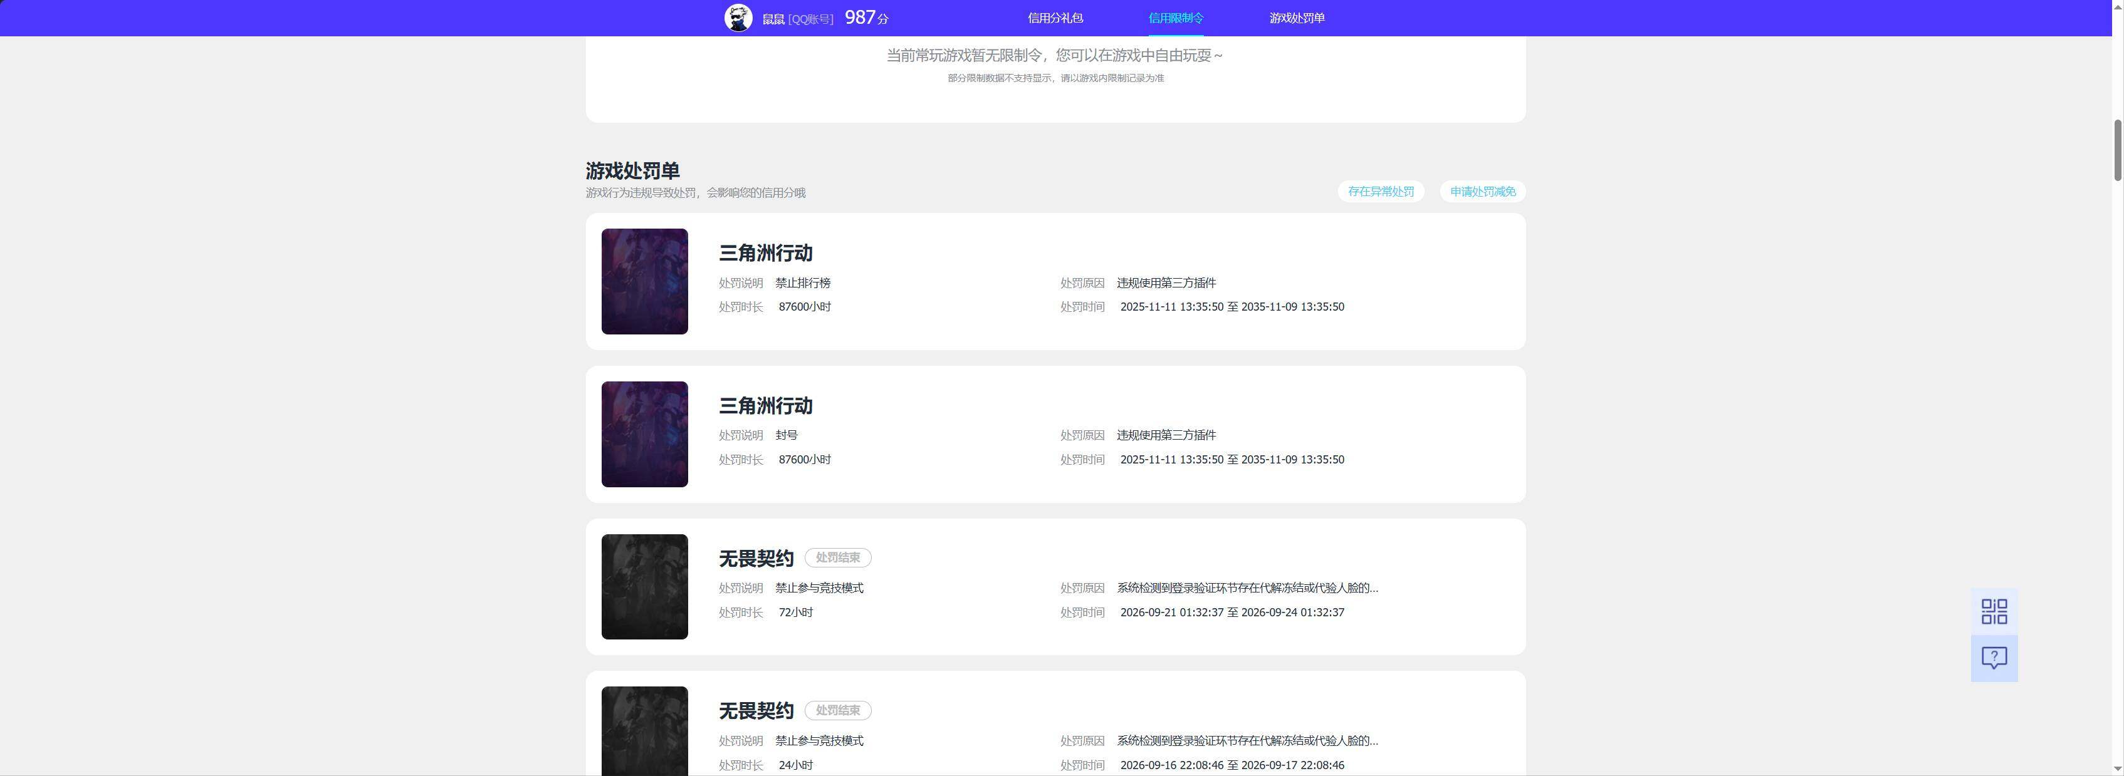2124x776 pixels.
Task: Click username 鼠鼠 [QQ账号] in header
Action: click(x=797, y=19)
